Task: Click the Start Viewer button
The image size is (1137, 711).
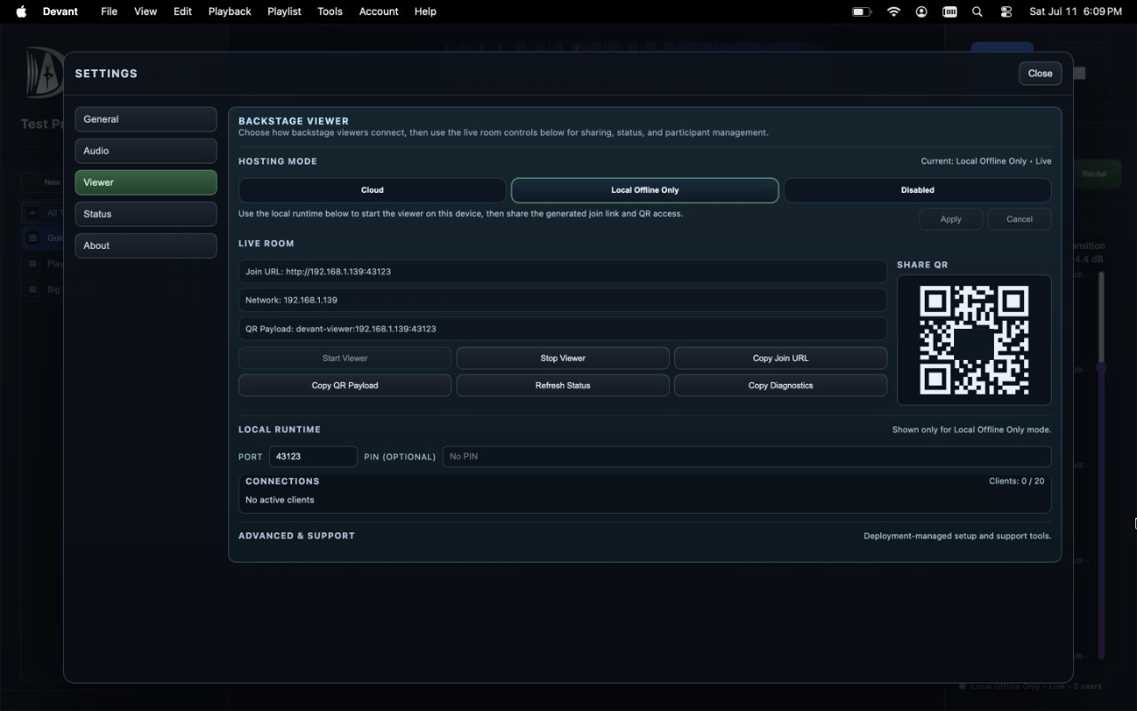Action: [345, 358]
